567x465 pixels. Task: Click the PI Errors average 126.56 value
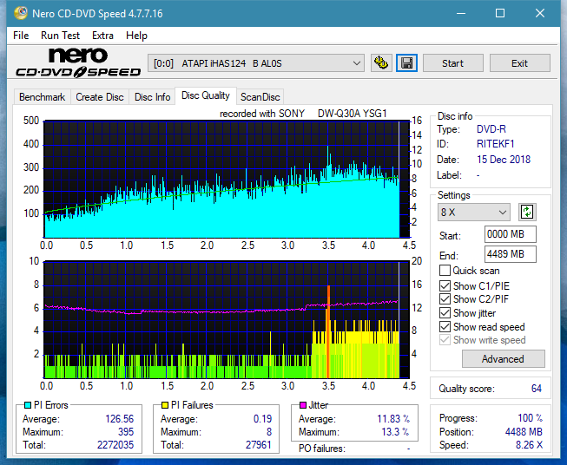[119, 419]
